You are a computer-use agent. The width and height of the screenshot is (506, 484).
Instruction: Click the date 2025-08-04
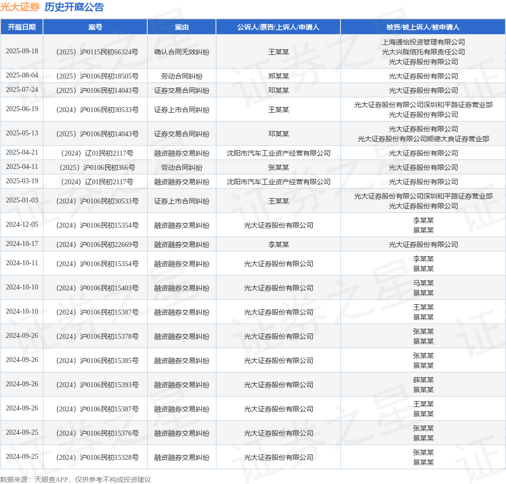(22, 76)
